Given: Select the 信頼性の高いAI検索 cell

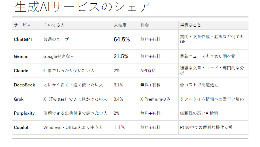Looking at the screenshot, I should pyautogui.click(x=199, y=113).
